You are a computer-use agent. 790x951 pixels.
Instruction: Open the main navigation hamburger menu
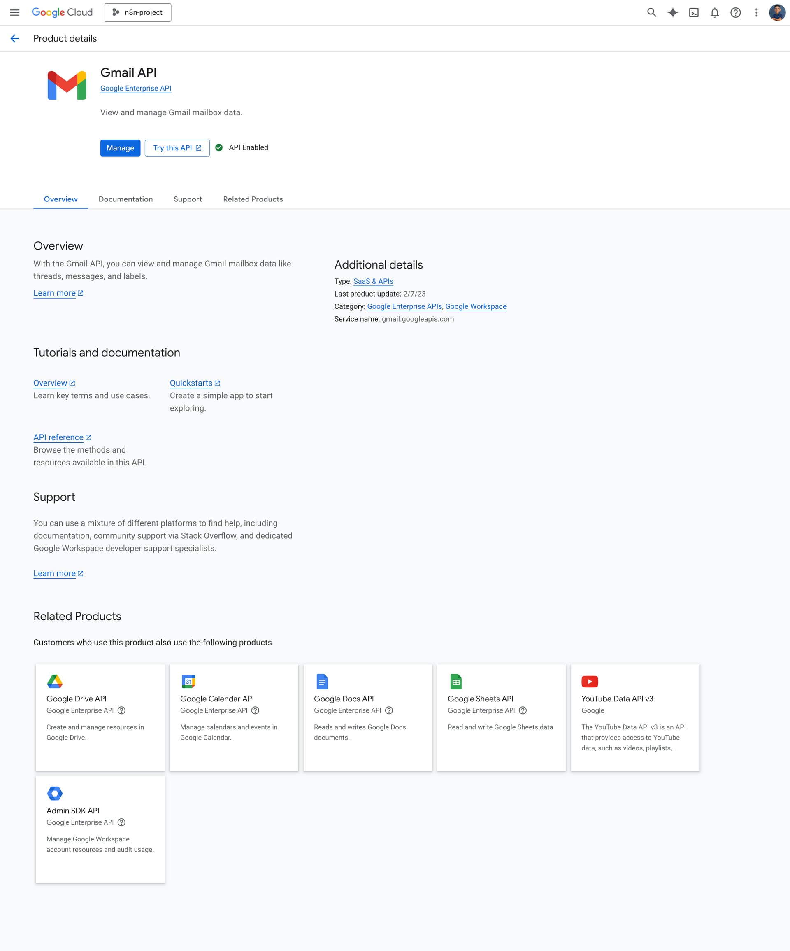point(14,12)
